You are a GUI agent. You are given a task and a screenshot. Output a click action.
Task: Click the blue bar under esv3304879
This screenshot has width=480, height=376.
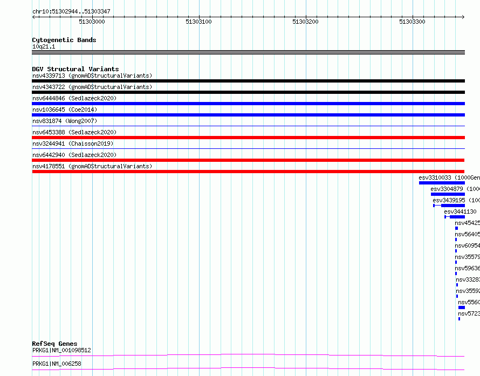[x=448, y=194]
